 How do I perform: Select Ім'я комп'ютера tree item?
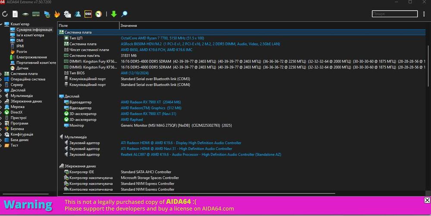coord(30,35)
